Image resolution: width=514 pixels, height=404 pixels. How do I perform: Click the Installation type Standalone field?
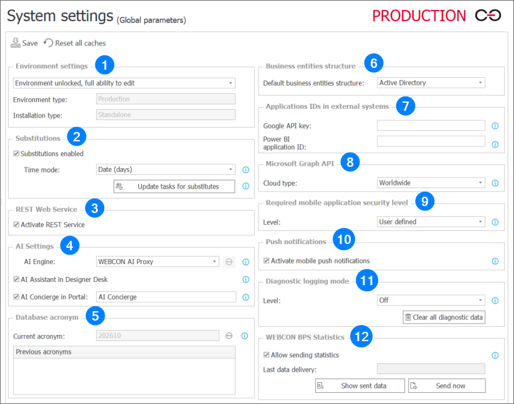166,115
